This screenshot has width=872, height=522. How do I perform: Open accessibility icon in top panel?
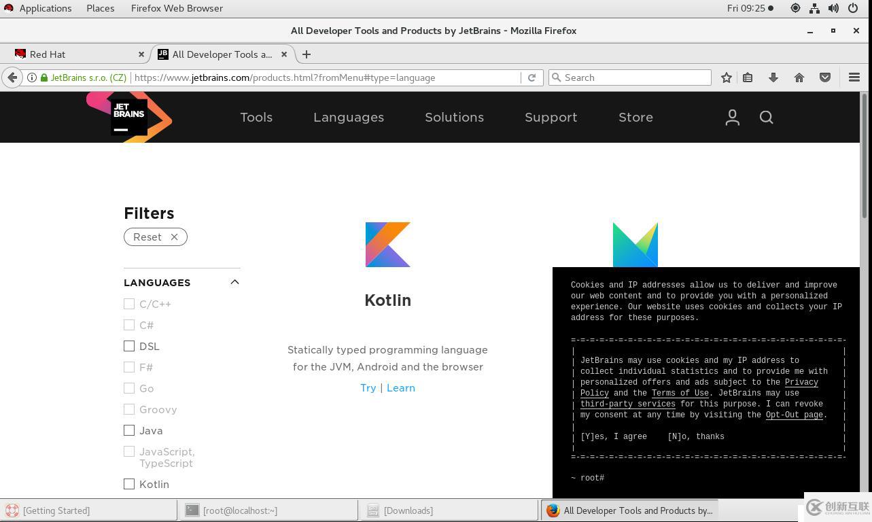pyautogui.click(x=795, y=8)
